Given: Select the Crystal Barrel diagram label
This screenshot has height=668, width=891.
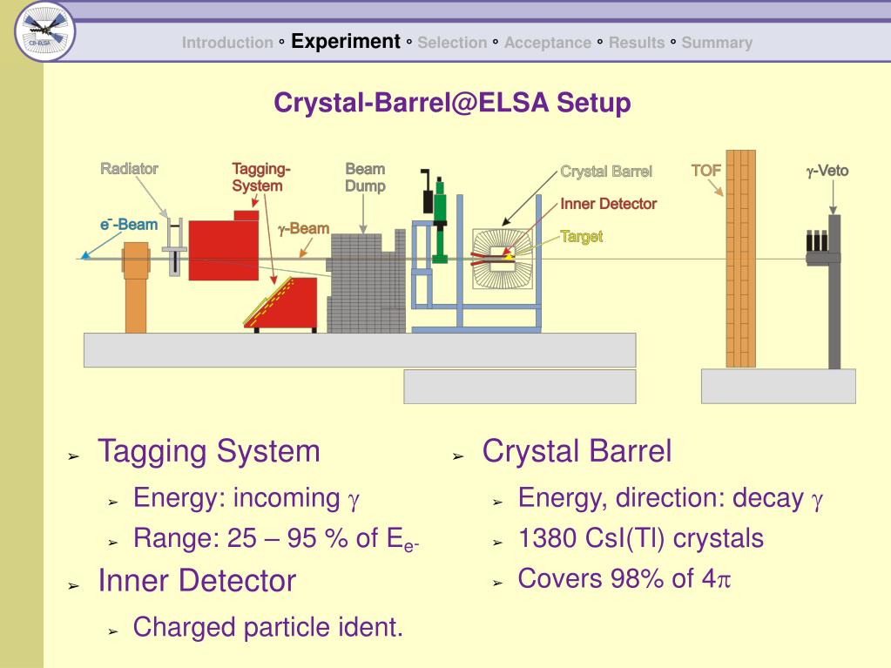Looking at the screenshot, I should click(606, 172).
